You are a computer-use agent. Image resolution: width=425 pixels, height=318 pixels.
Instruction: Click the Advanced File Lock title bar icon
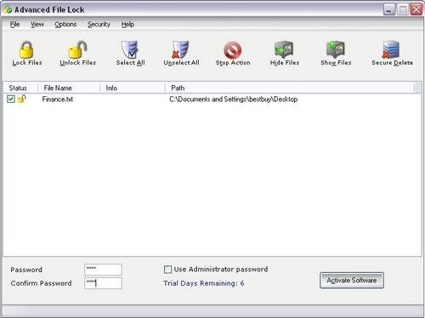[8, 9]
